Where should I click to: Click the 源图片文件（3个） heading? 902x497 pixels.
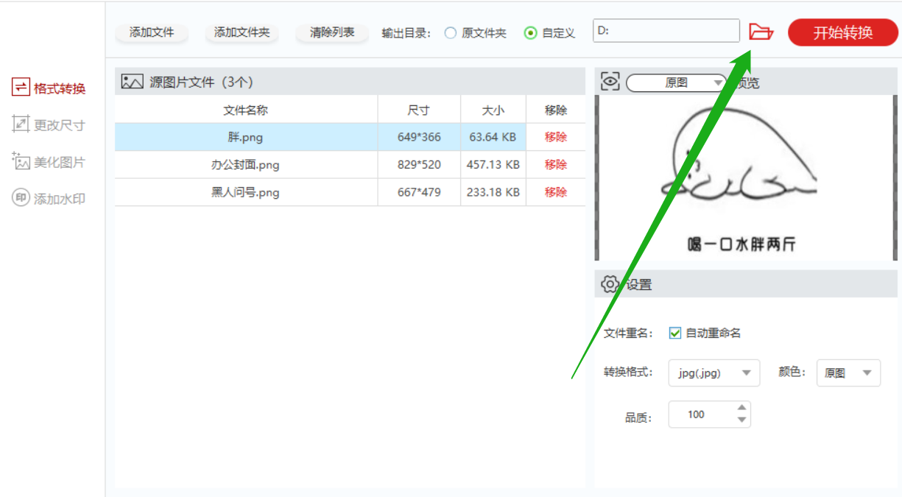coord(201,82)
